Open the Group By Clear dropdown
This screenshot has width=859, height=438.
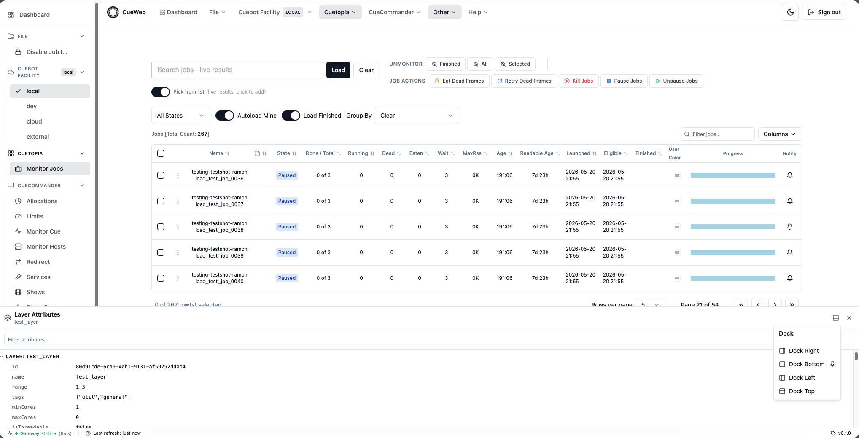click(417, 116)
